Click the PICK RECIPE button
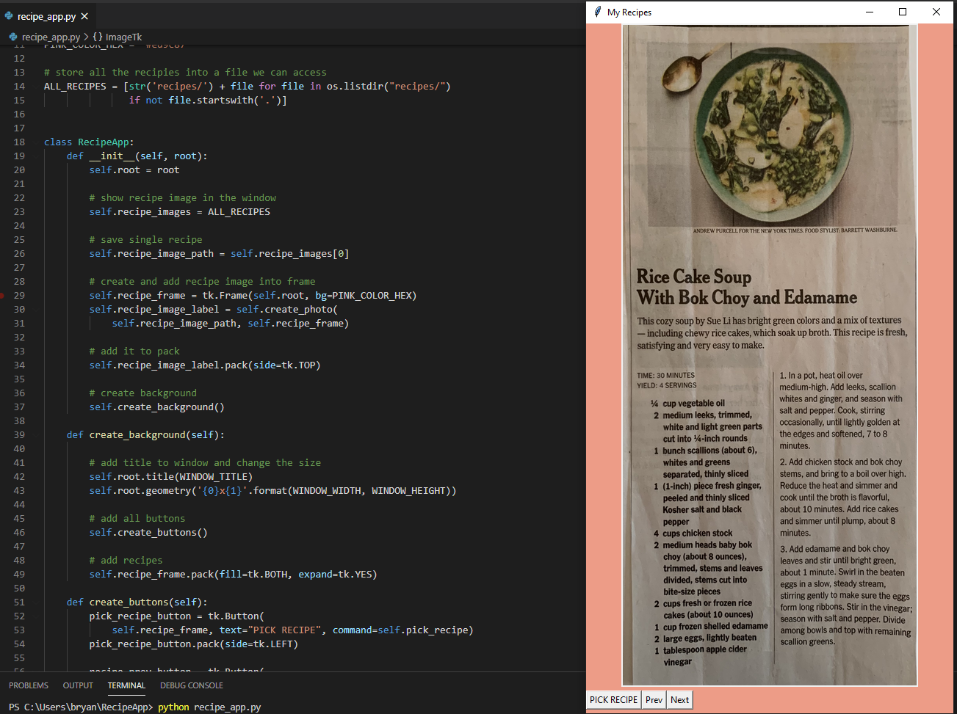Viewport: 957px width, 714px height. [x=614, y=700]
